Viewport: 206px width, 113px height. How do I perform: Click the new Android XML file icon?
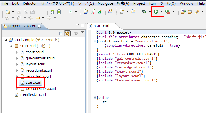100,12
